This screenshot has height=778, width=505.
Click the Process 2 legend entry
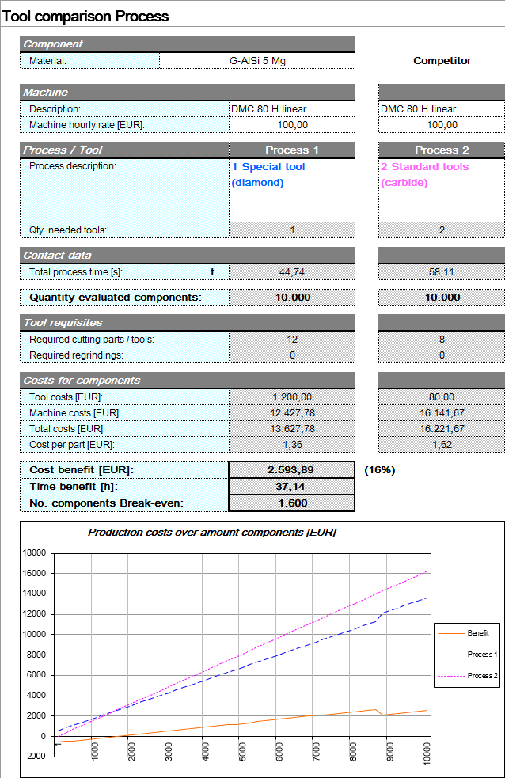482,675
